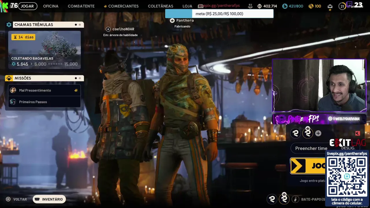Image resolution: width=370 pixels, height=208 pixels.
Task: Click the gear icon beside CHAMAS TRÊMULAS
Action: click(x=9, y=25)
